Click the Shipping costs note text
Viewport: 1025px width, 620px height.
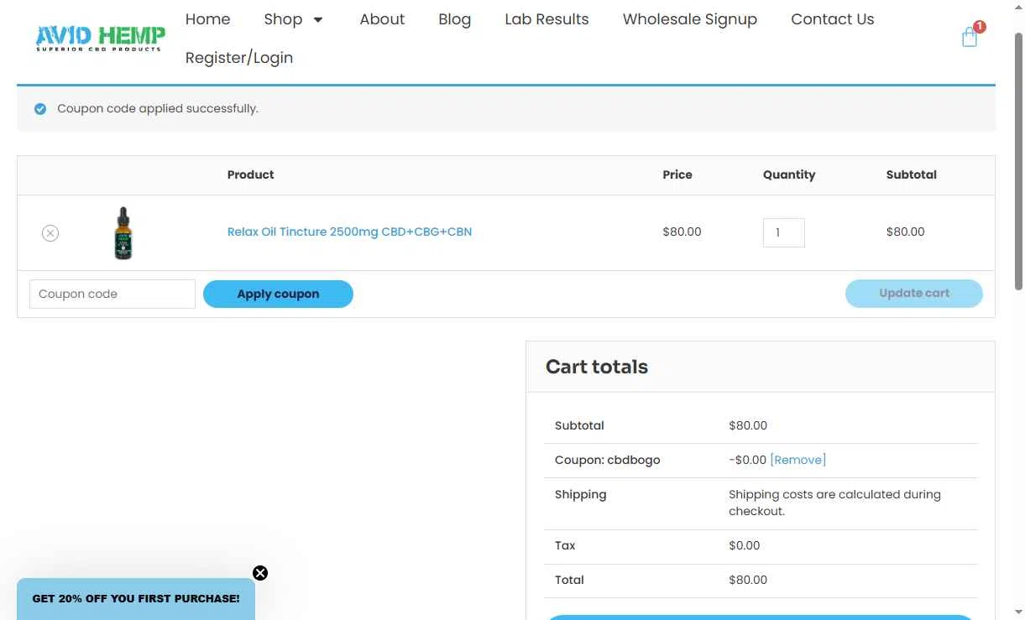pos(834,503)
